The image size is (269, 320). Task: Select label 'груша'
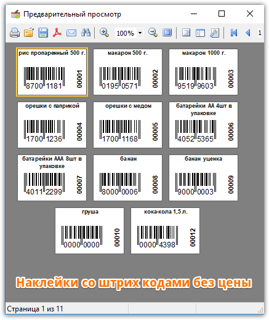(x=89, y=231)
